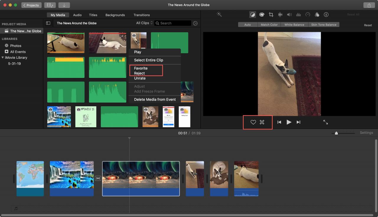Adjust the timeline zoom slider
The height and width of the screenshot is (217, 378).
pos(336,133)
